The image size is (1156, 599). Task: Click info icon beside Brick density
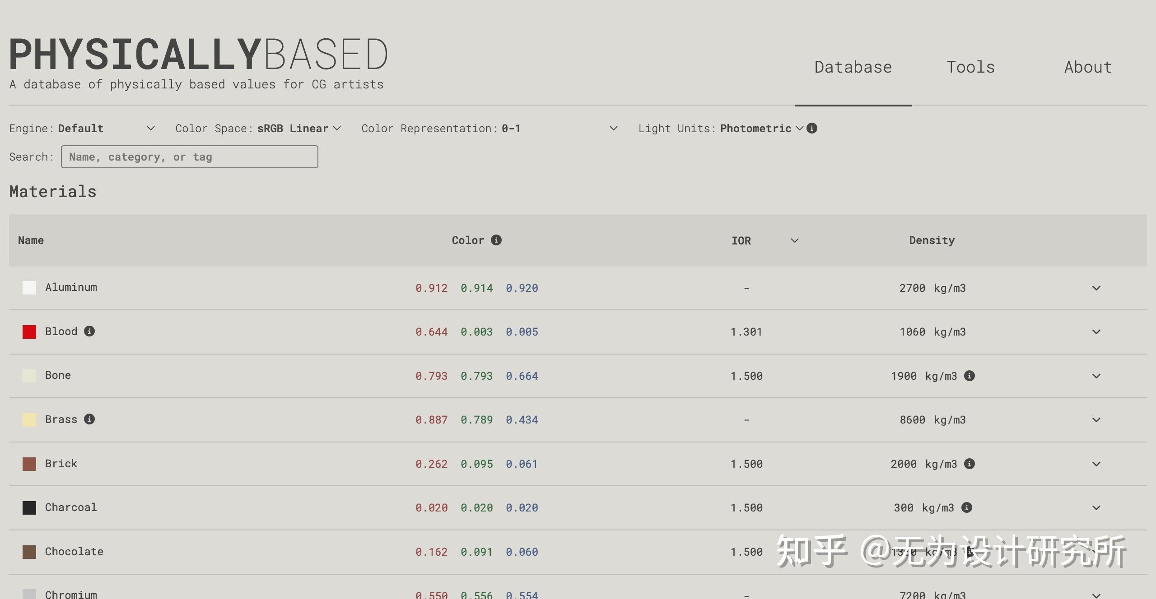tap(969, 464)
